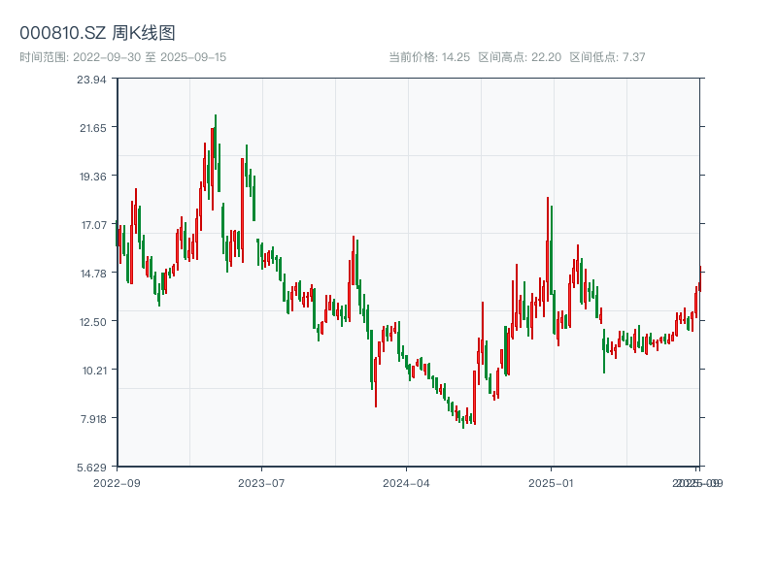Click the 5.629 y-axis price label

(92, 466)
